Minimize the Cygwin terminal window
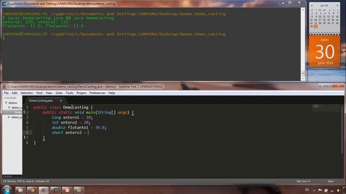The width and height of the screenshot is (346, 194). click(283, 3)
